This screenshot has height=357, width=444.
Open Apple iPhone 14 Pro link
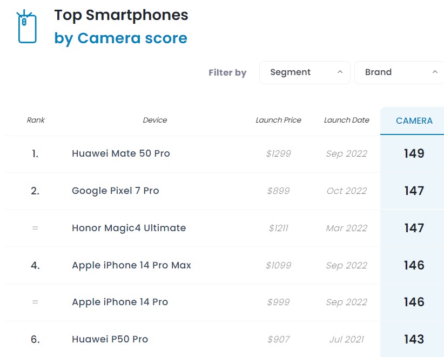pos(120,302)
